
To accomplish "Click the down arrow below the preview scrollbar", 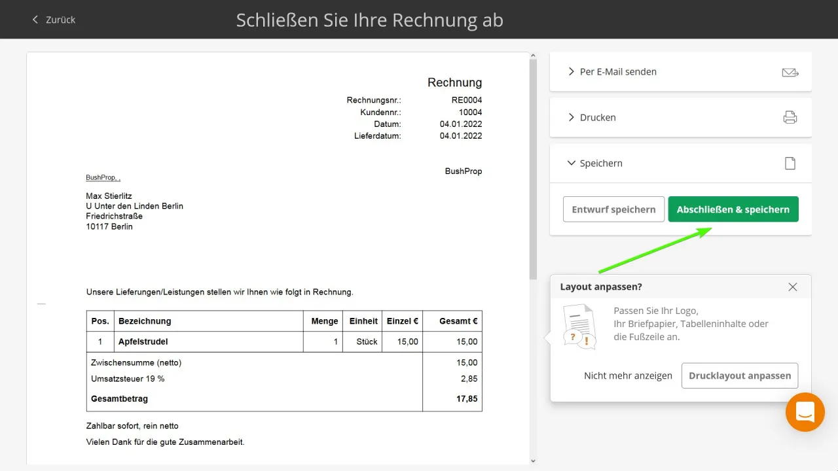I will tap(532, 460).
